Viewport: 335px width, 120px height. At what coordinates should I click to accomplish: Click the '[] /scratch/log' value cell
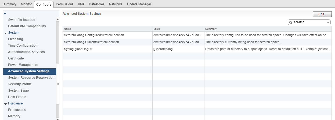[x=163, y=49]
